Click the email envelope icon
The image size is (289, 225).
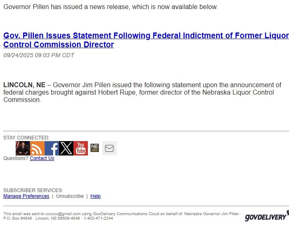click(x=109, y=148)
